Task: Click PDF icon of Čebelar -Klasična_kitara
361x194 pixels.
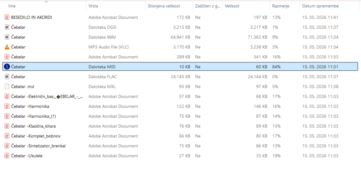Action: [7, 126]
